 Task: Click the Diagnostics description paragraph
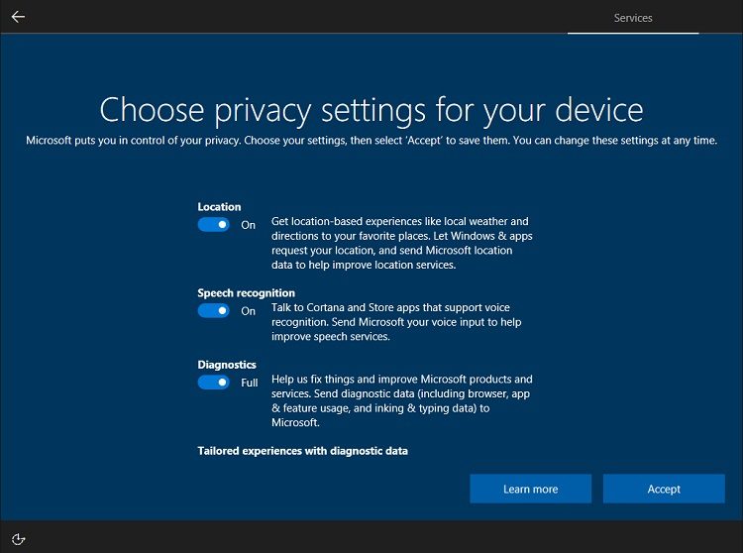pos(401,400)
